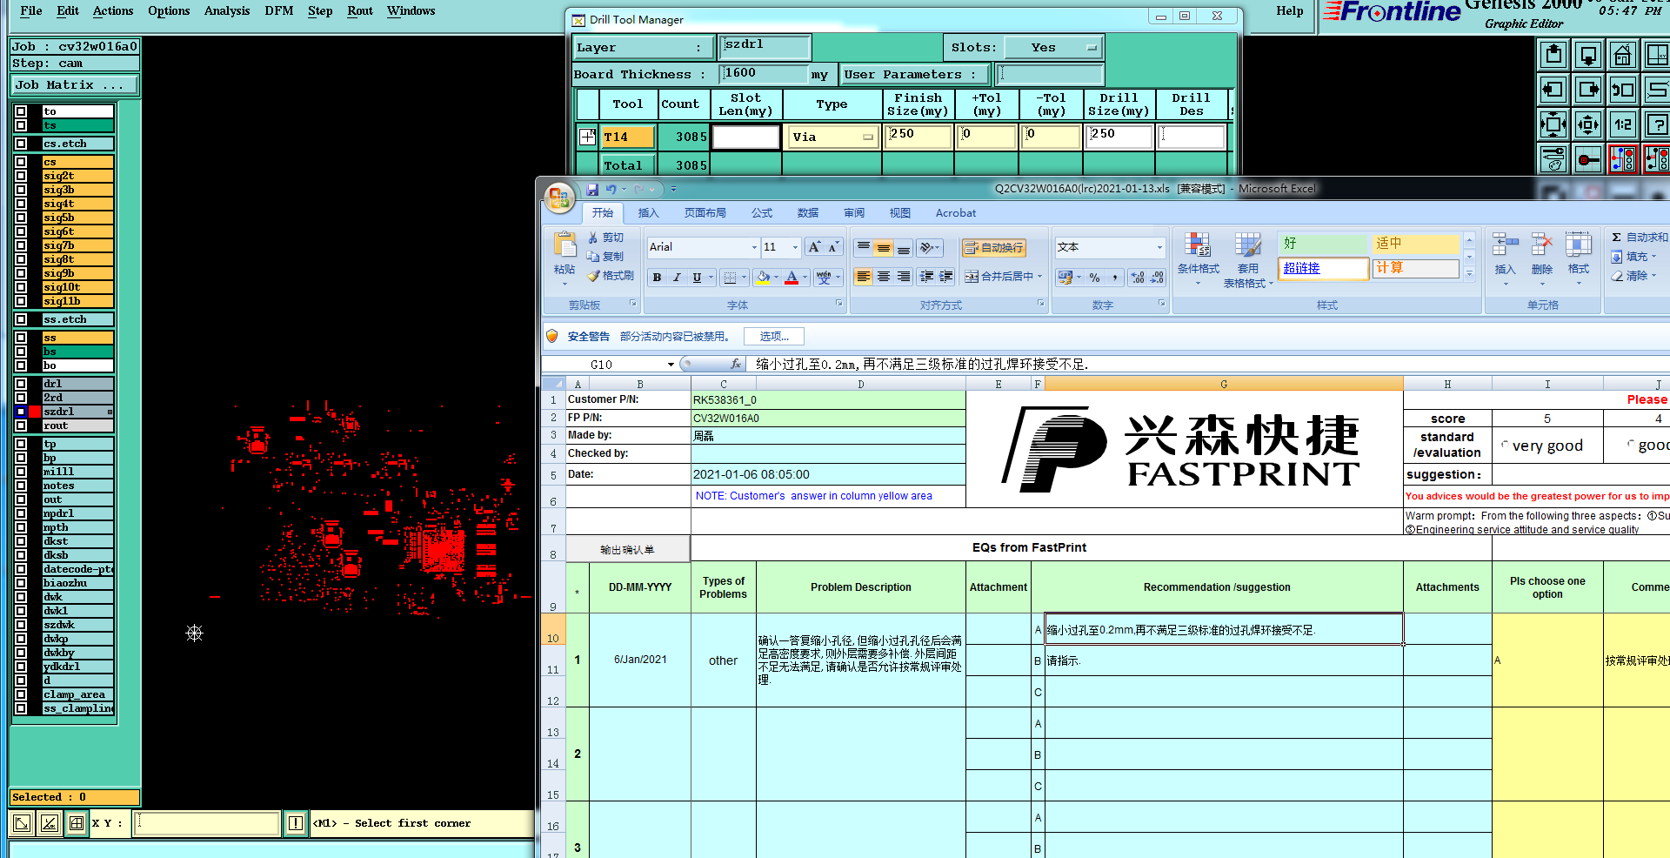The image size is (1670, 858).
Task: Toggle visibility checkbox for layer drl
Action: (21, 384)
